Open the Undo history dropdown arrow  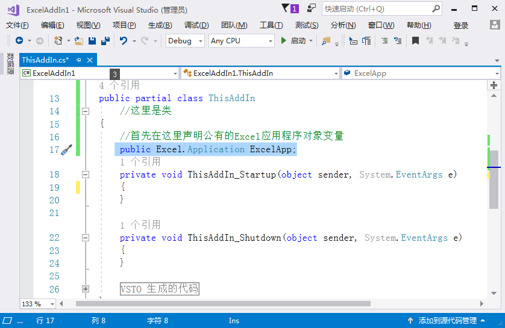134,41
